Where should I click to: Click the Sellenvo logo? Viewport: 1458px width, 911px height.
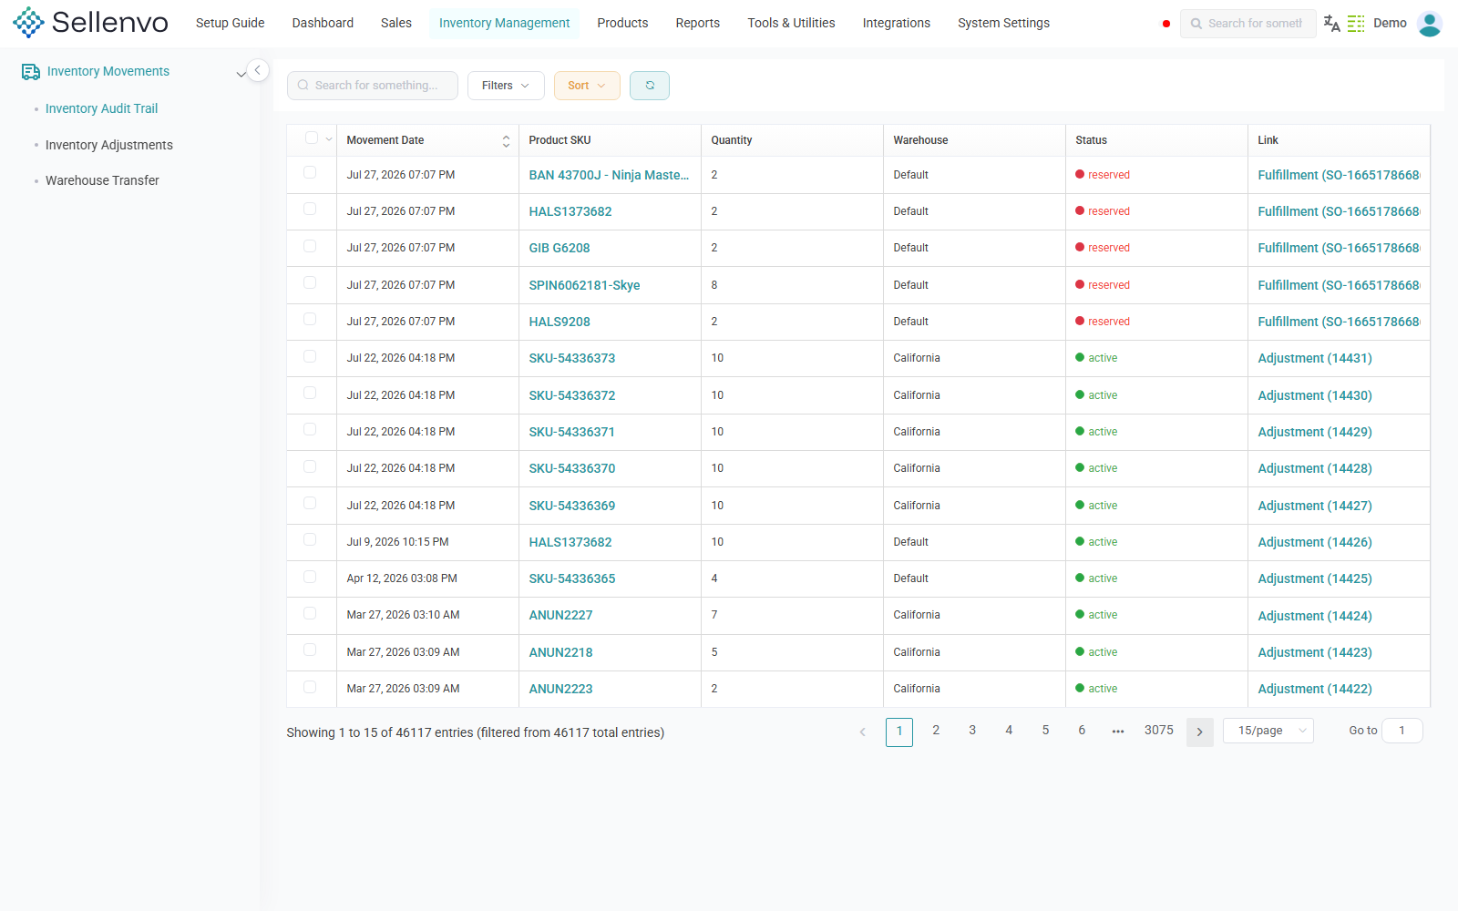pos(90,23)
